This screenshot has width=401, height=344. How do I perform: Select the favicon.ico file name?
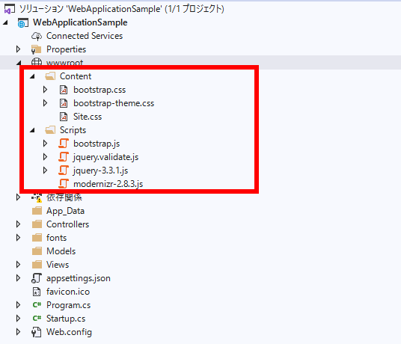pyautogui.click(x=68, y=292)
